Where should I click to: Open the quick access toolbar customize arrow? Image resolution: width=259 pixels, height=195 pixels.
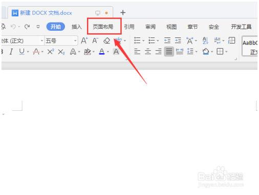coord(38,27)
